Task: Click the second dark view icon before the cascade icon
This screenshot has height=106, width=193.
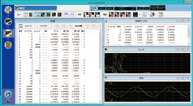Action: coord(59,15)
